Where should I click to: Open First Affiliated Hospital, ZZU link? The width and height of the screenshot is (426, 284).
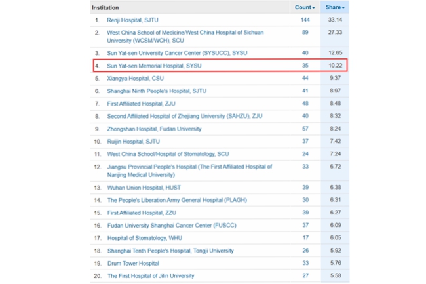(x=142, y=213)
